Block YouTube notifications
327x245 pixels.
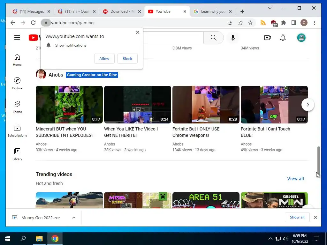tap(127, 59)
